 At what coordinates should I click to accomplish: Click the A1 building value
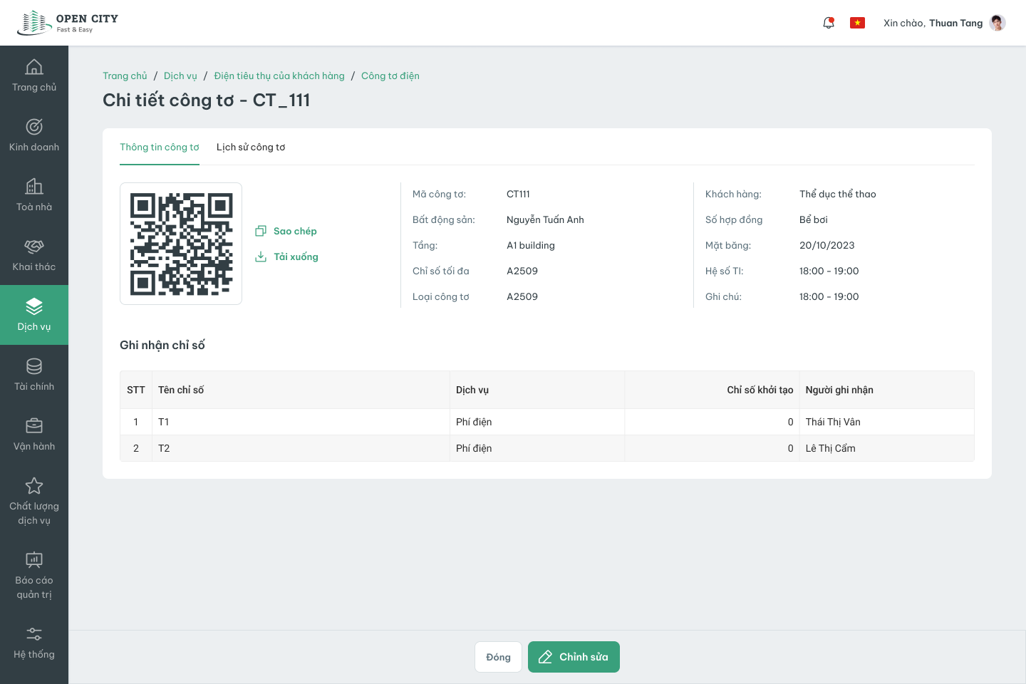531,245
